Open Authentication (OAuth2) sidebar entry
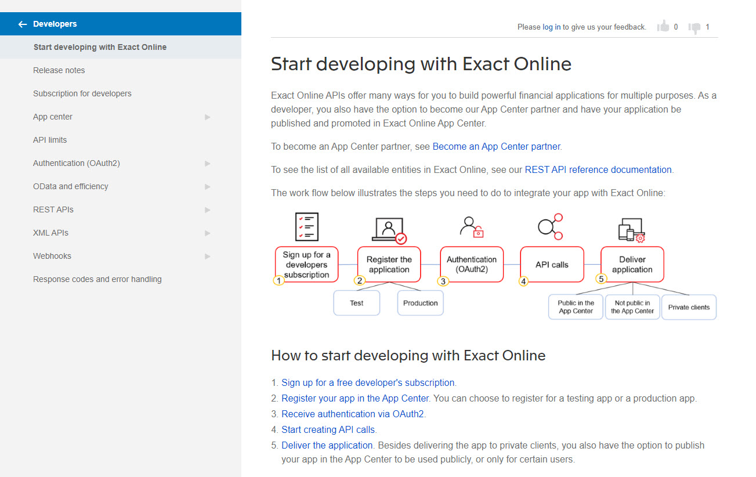This screenshot has width=756, height=477. (77, 163)
